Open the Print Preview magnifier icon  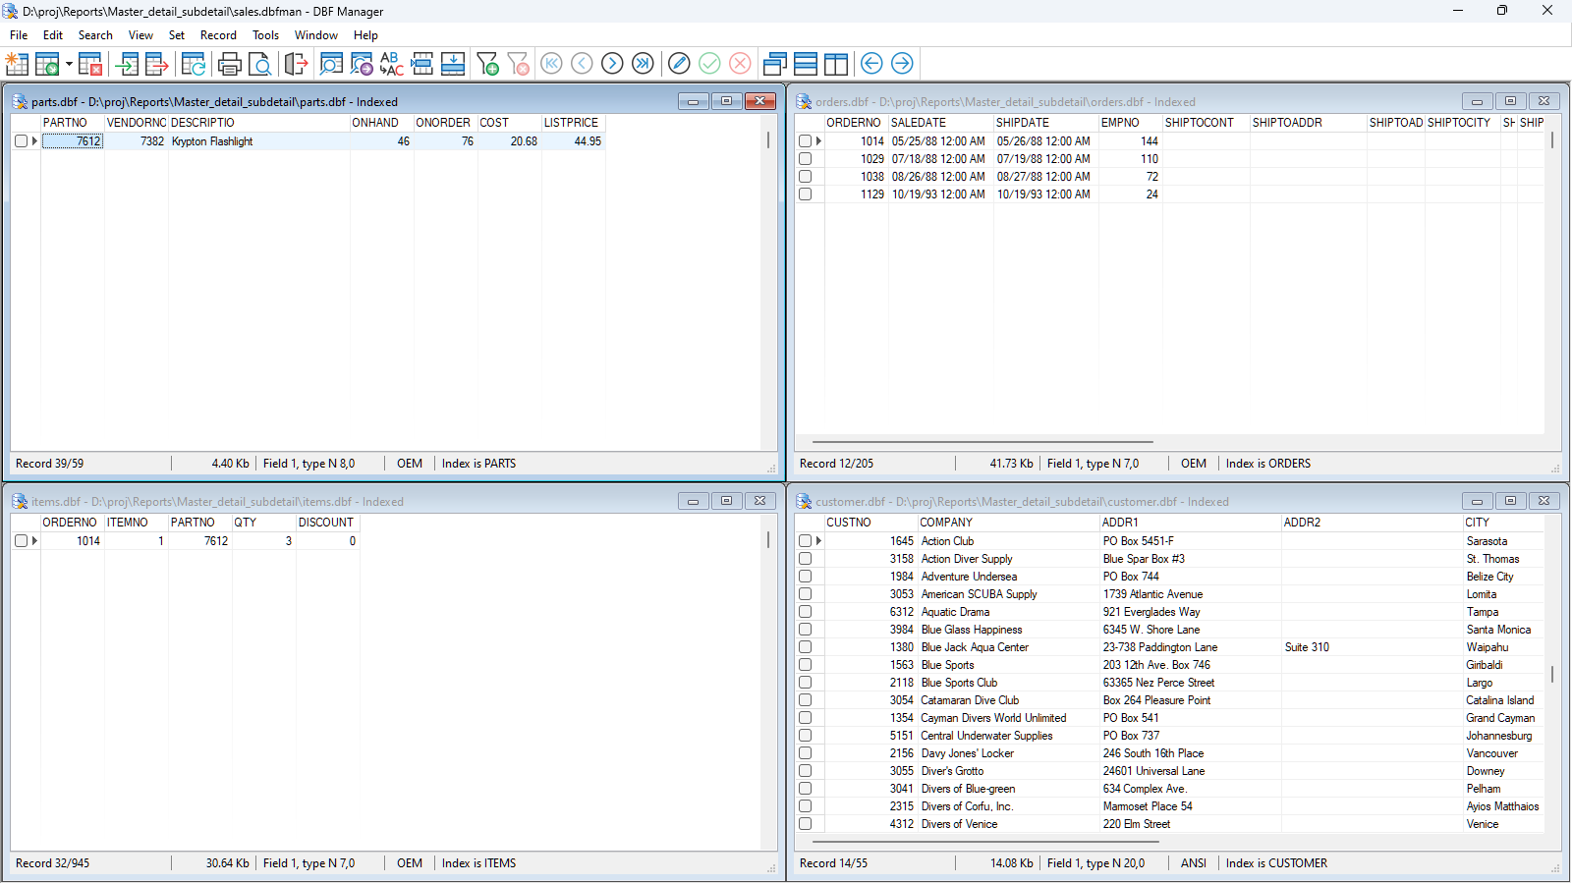click(x=259, y=64)
